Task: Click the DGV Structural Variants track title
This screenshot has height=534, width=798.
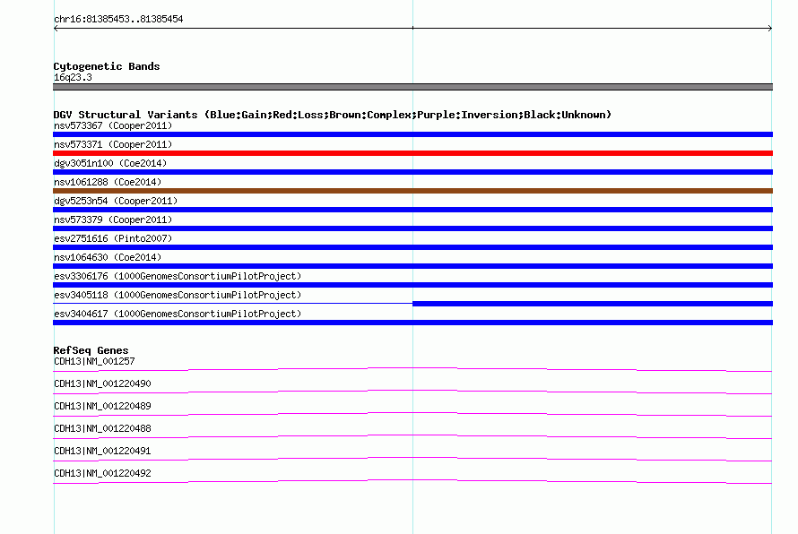Action: click(x=333, y=115)
